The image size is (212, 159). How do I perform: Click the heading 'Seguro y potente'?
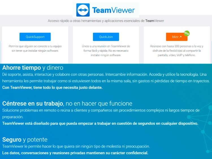point(25,139)
